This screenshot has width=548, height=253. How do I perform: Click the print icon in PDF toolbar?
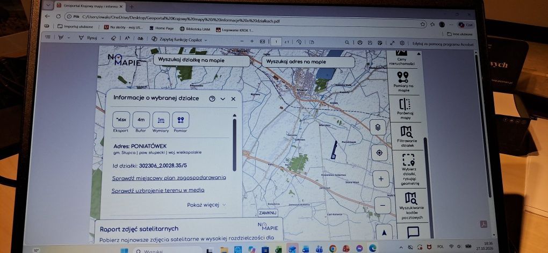359,42
